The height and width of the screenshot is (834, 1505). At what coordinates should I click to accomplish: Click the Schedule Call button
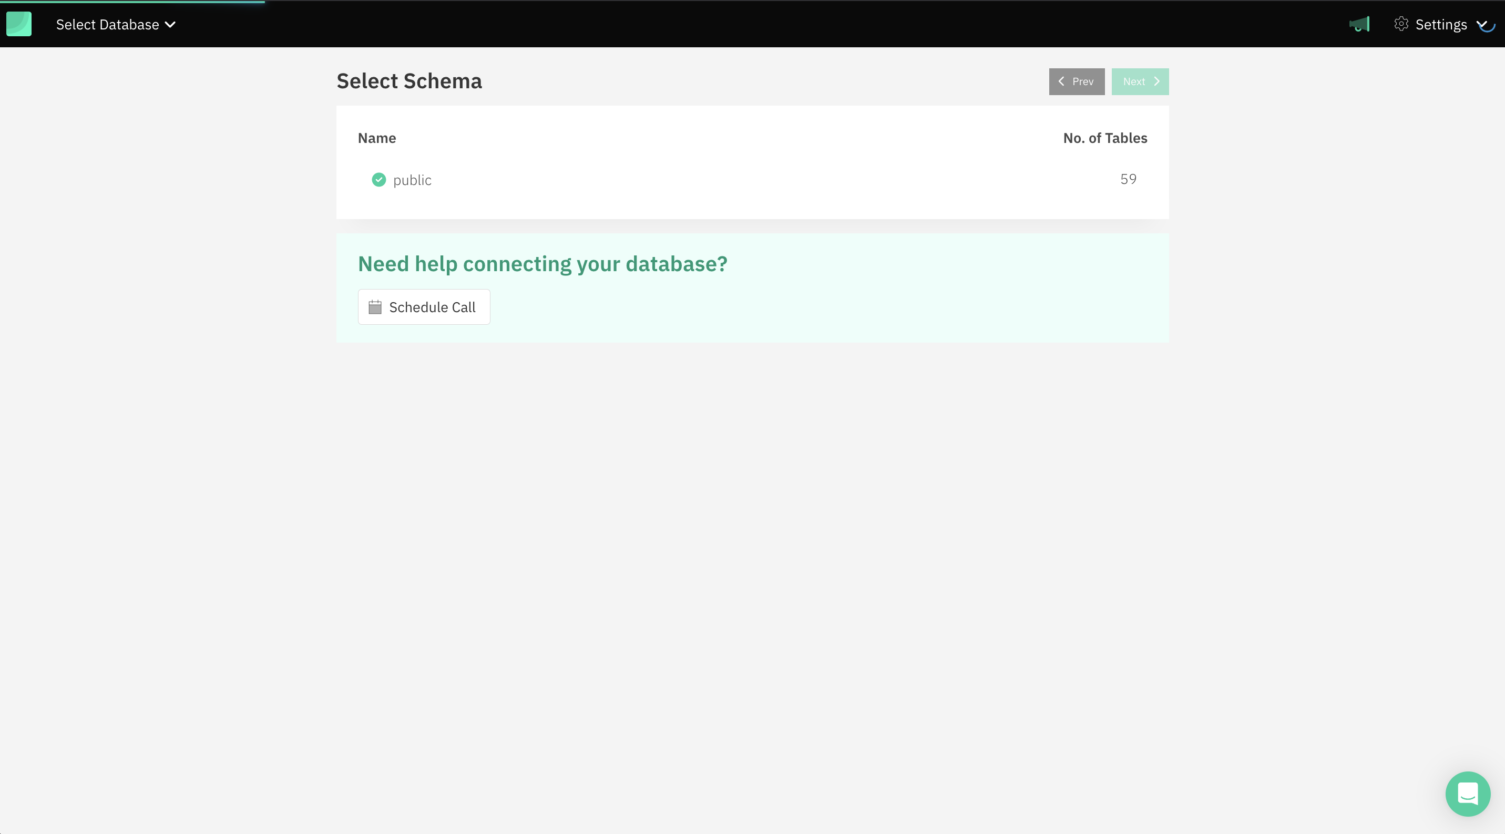click(424, 306)
